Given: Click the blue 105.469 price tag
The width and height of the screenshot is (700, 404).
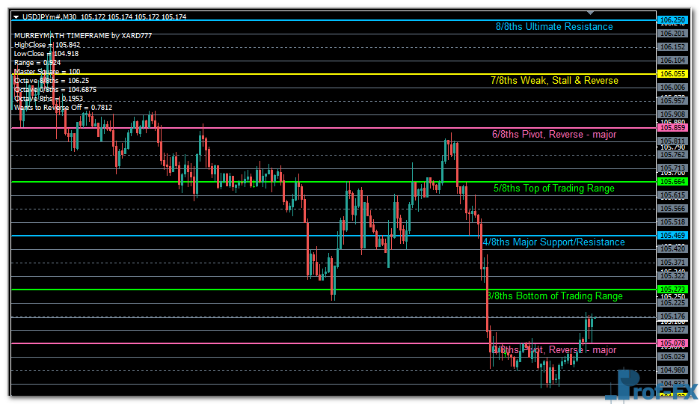Looking at the screenshot, I should coord(672,236).
